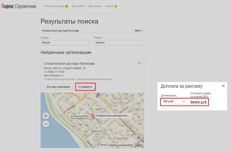Open Правки menu item
Image resolution: width=231 pixels, height=152 pixels.
(109, 6)
